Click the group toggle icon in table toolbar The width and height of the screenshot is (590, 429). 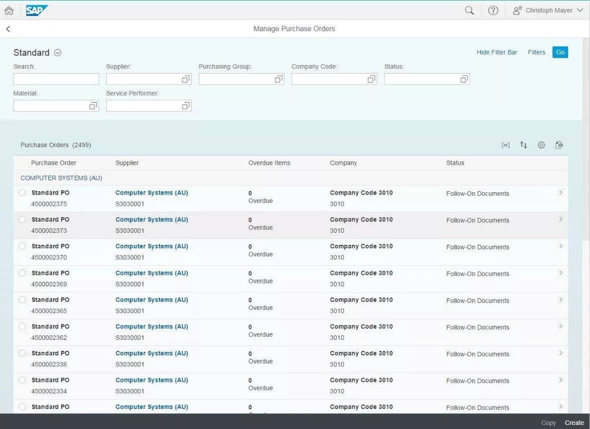506,145
